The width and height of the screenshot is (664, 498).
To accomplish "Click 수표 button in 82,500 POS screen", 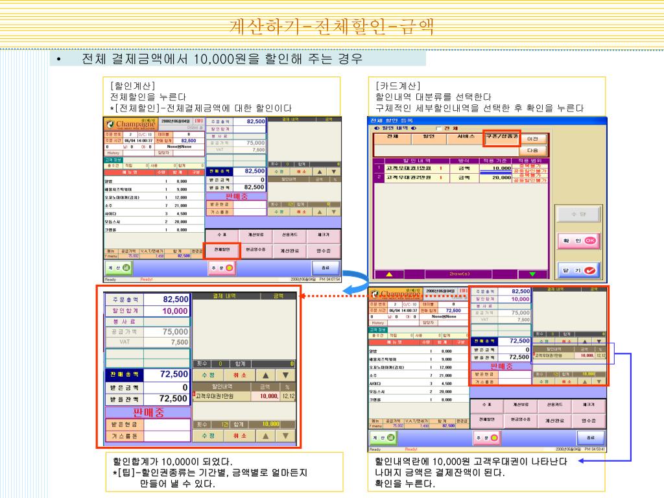I will click(x=222, y=235).
